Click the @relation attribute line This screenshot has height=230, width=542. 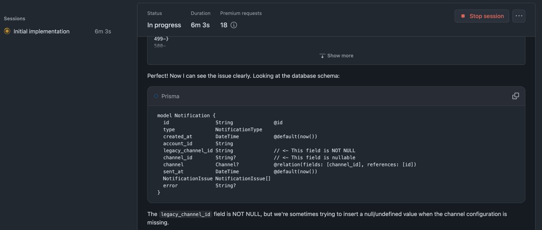tap(345, 165)
